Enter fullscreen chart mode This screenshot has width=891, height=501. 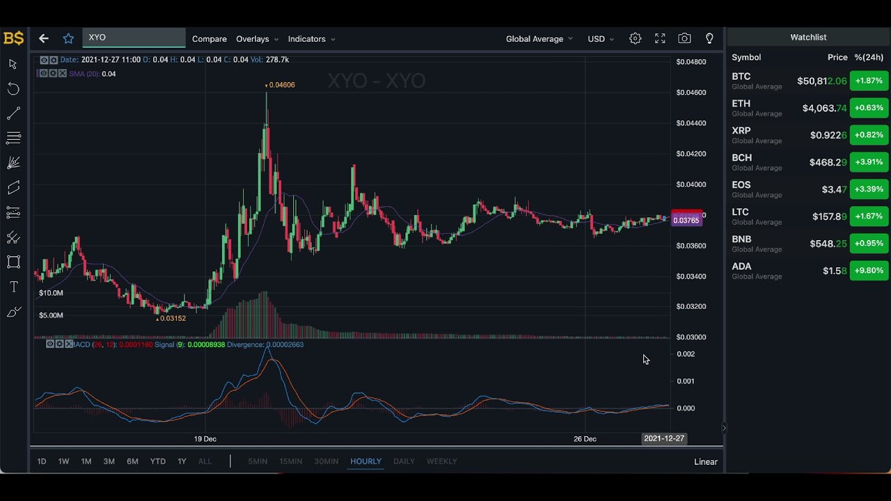[660, 38]
